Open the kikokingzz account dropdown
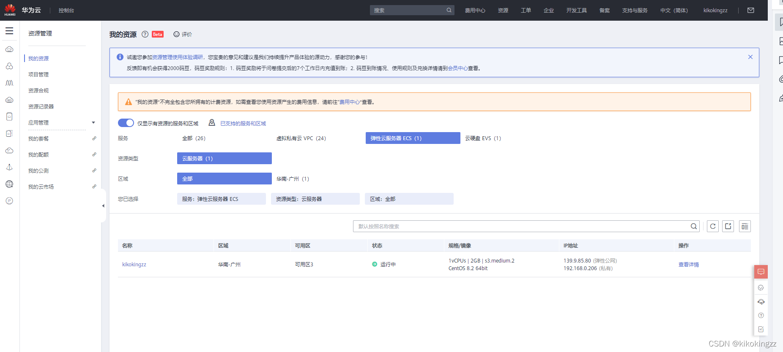This screenshot has height=352, width=783. tap(715, 11)
